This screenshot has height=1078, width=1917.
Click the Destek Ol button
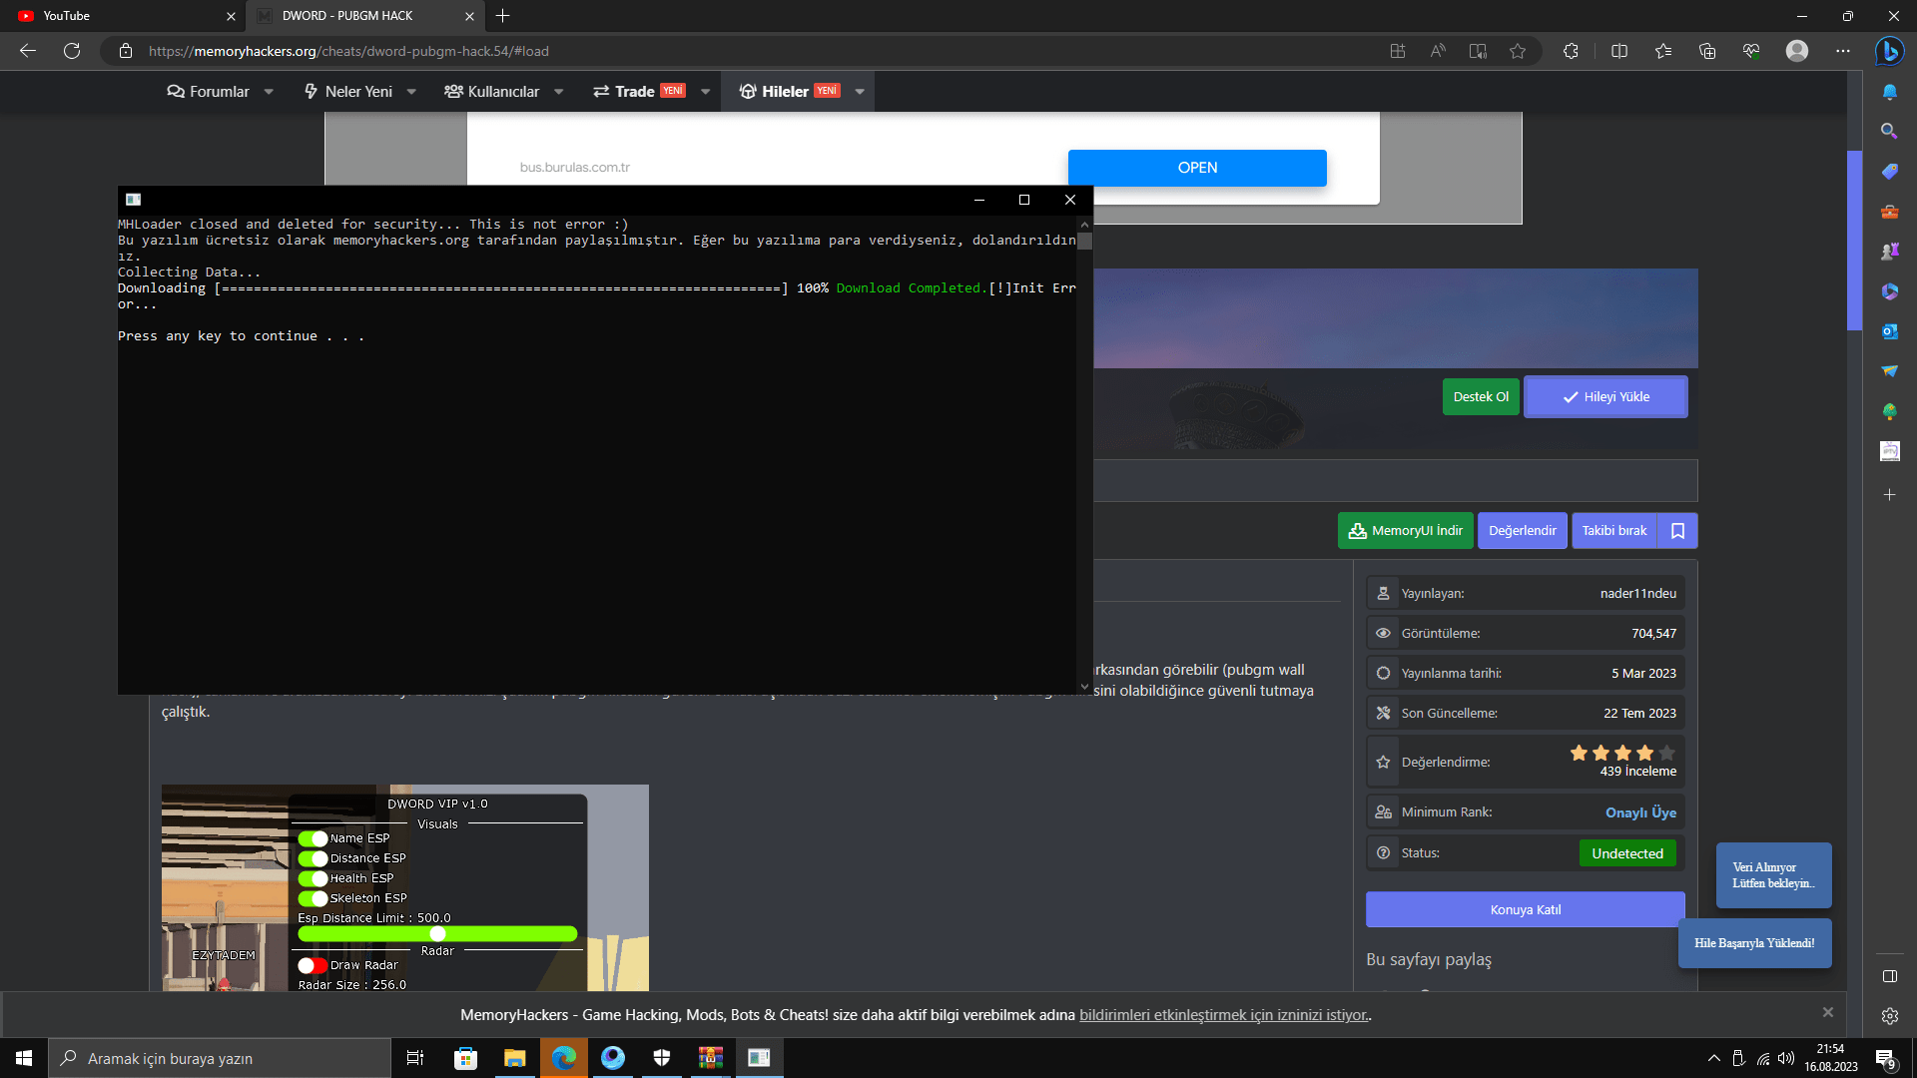[1481, 397]
